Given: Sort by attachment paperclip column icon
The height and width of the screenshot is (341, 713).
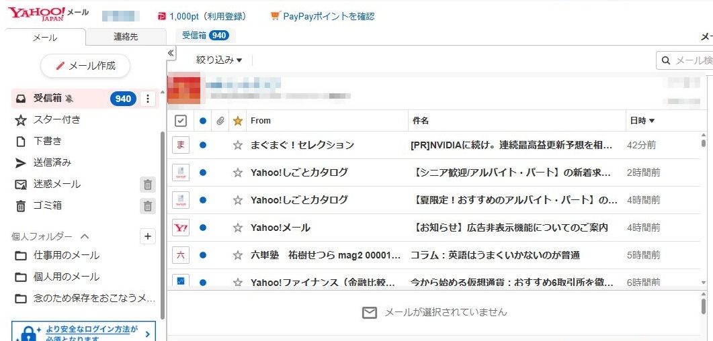Looking at the screenshot, I should click(x=220, y=121).
